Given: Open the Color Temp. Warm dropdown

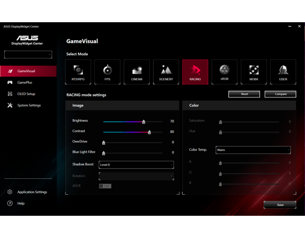Looking at the screenshot, I should coord(253,150).
